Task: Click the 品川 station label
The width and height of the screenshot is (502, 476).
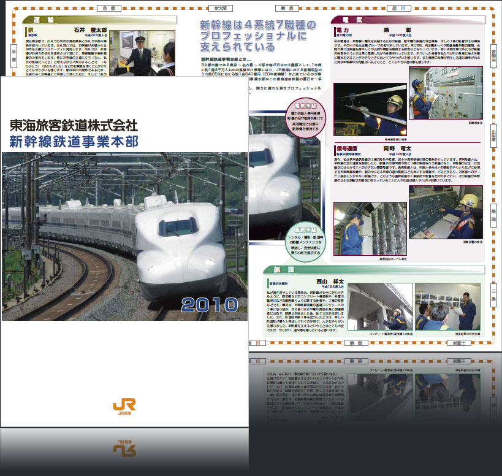Action: tap(399, 8)
